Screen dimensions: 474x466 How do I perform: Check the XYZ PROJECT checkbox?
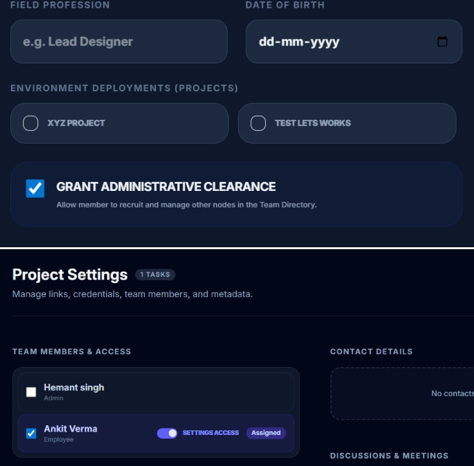30,123
